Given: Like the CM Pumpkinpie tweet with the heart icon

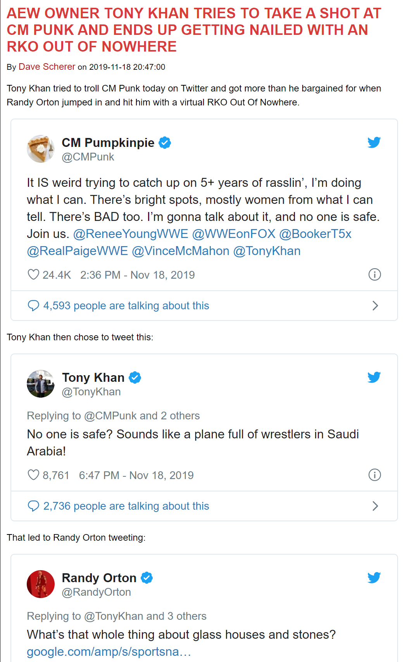Looking at the screenshot, I should click(34, 275).
